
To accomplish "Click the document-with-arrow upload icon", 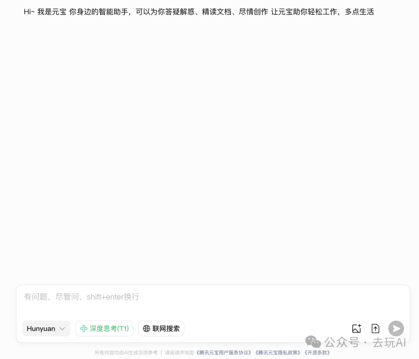I will (x=375, y=328).
